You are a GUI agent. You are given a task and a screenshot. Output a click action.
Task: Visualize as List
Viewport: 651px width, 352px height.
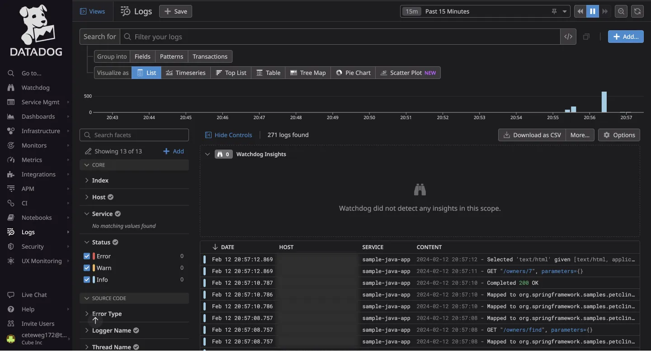point(146,73)
